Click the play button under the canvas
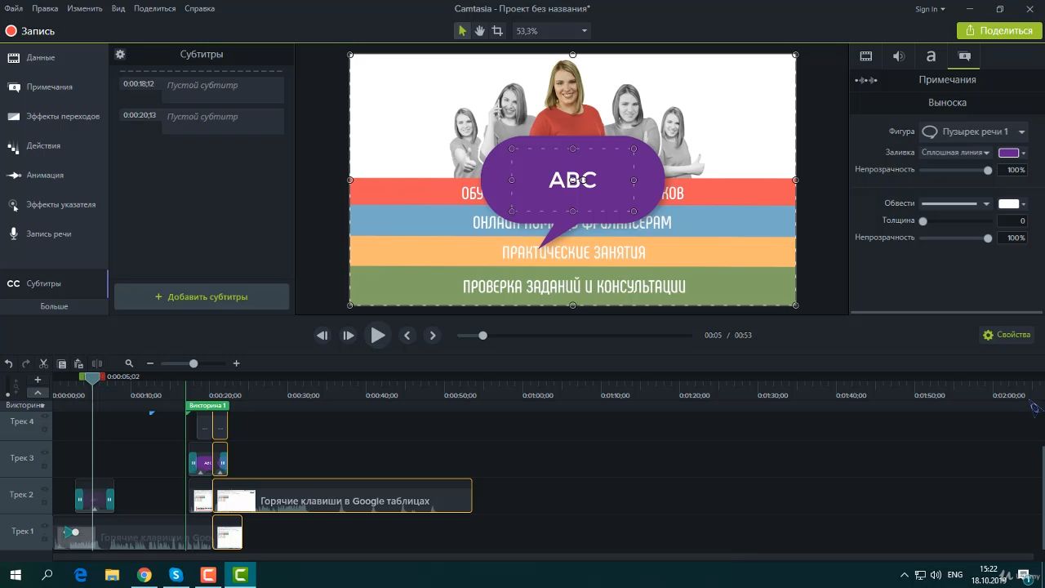Image resolution: width=1045 pixels, height=588 pixels. pyautogui.click(x=377, y=336)
